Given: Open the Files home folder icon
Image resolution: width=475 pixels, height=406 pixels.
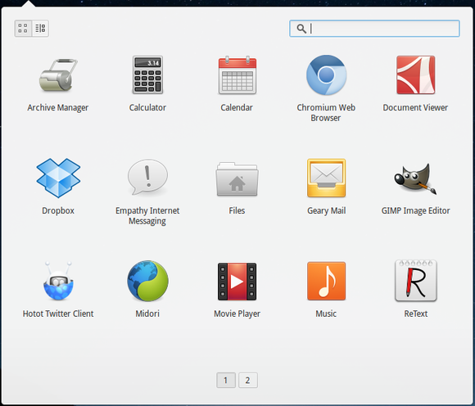Looking at the screenshot, I should coord(237,179).
